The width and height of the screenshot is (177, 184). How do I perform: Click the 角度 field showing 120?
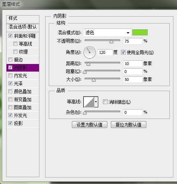105,52
